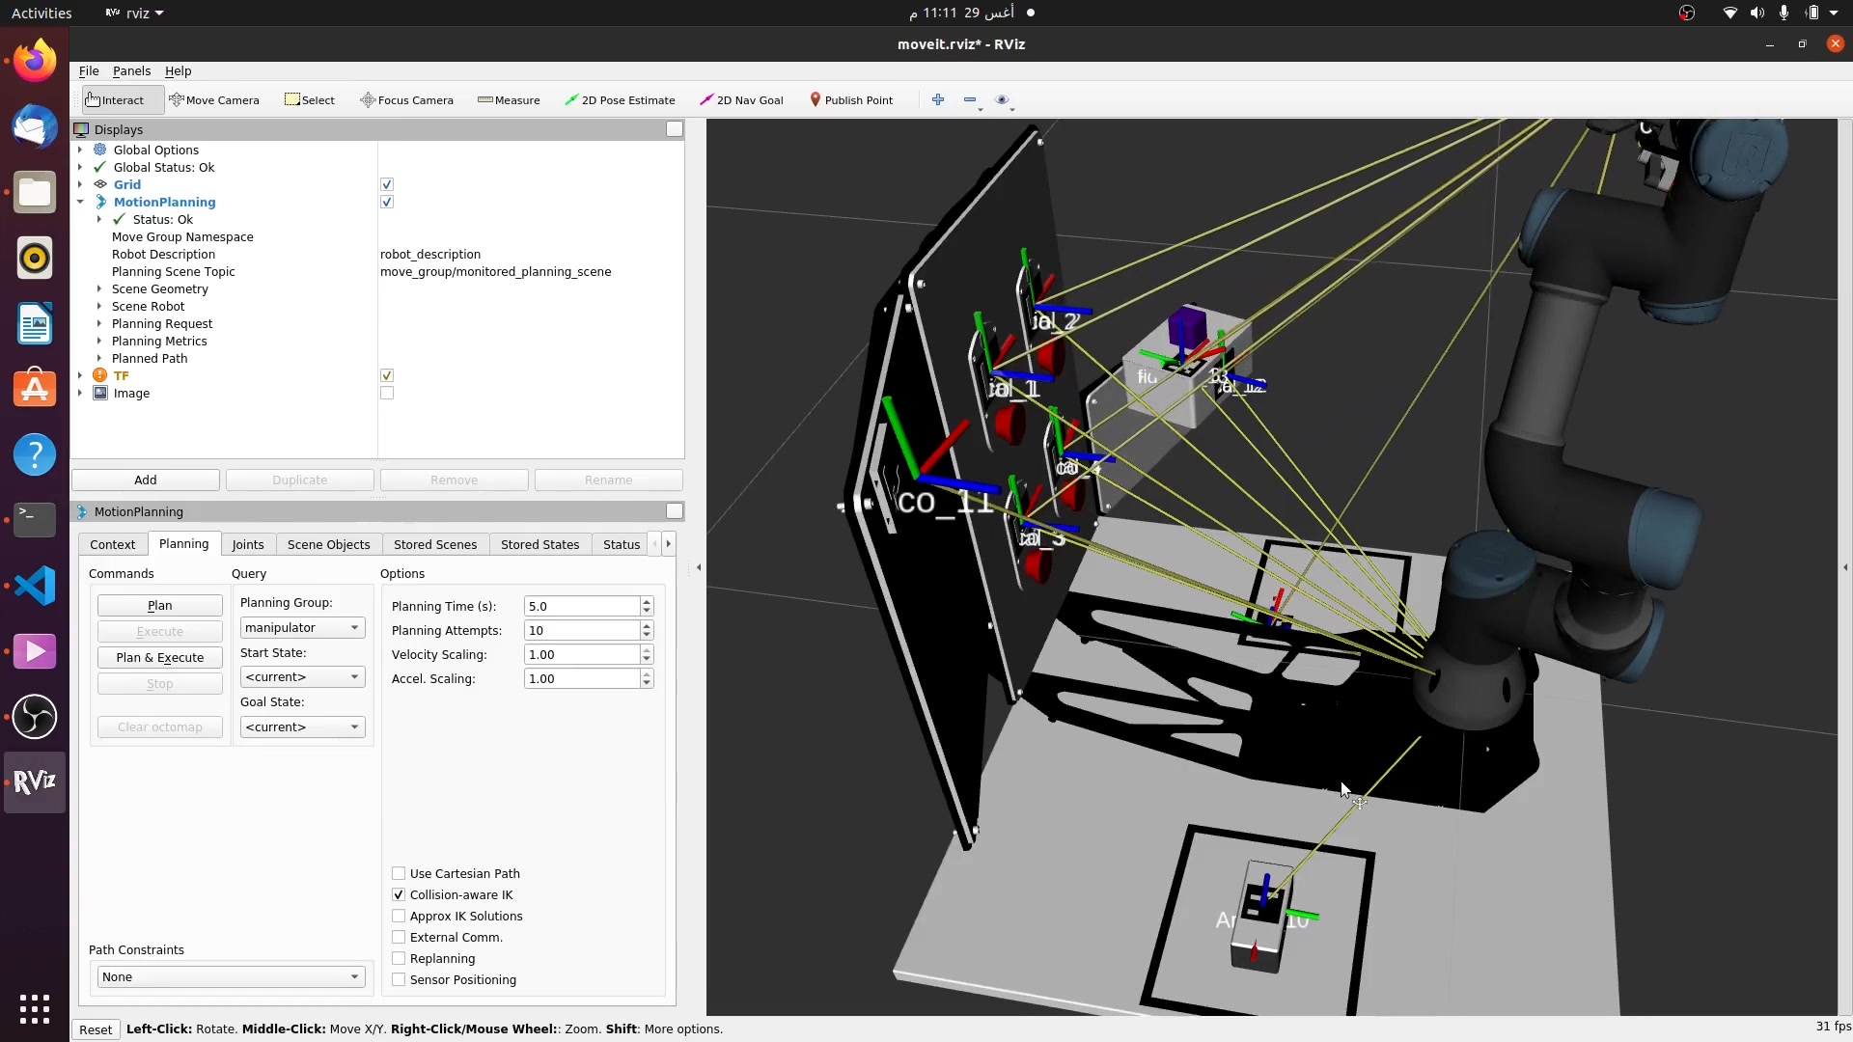Screen dimensions: 1853x1042
Task: Open Terminal from the dock
Action: pyautogui.click(x=35, y=520)
